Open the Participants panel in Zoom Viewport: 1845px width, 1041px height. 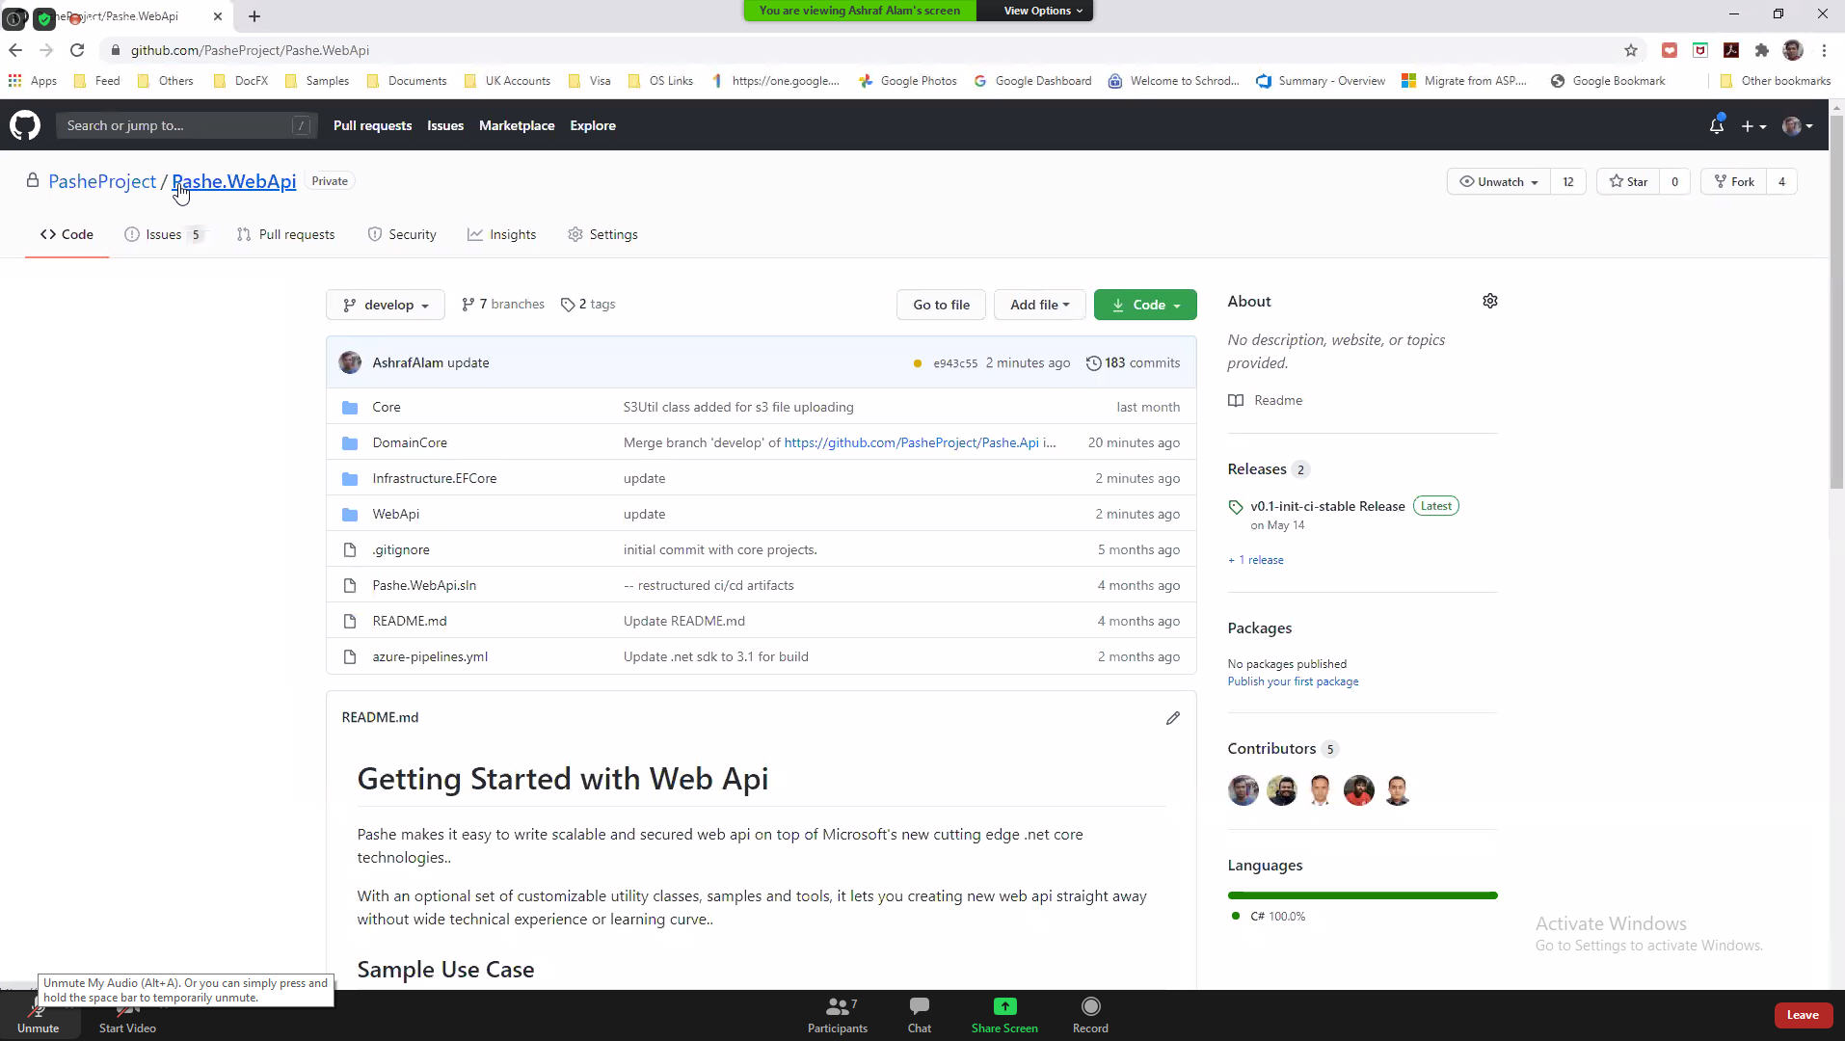[837, 1015]
